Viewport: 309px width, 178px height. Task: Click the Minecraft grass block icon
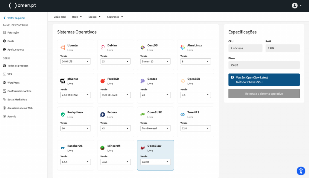click(103, 148)
